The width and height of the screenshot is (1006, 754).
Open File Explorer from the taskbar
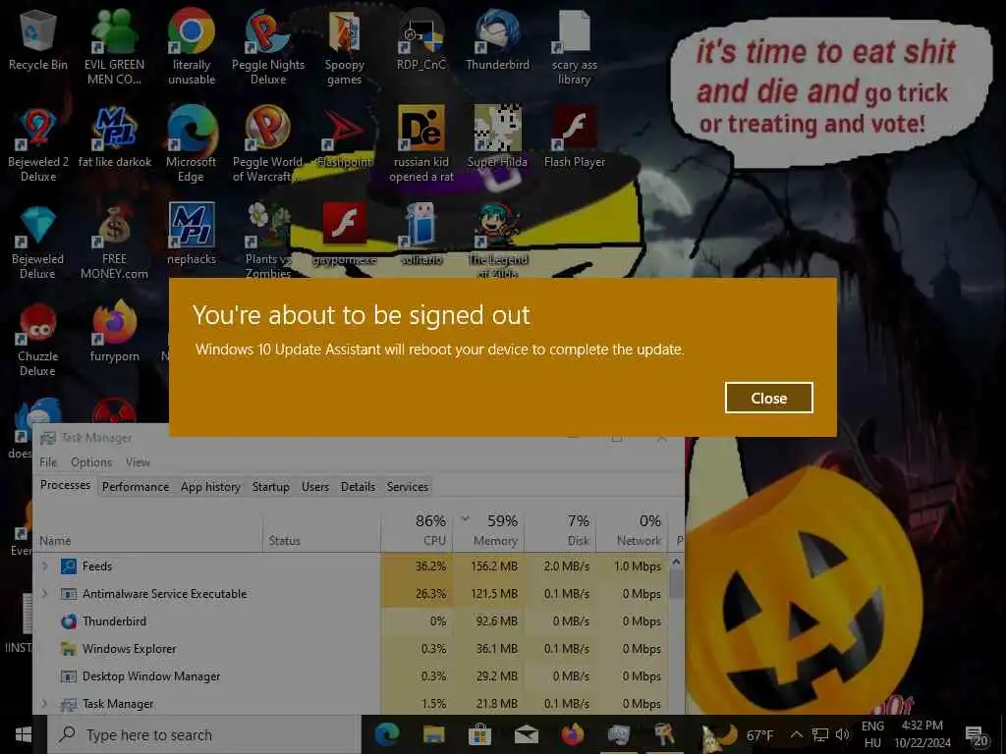[433, 734]
